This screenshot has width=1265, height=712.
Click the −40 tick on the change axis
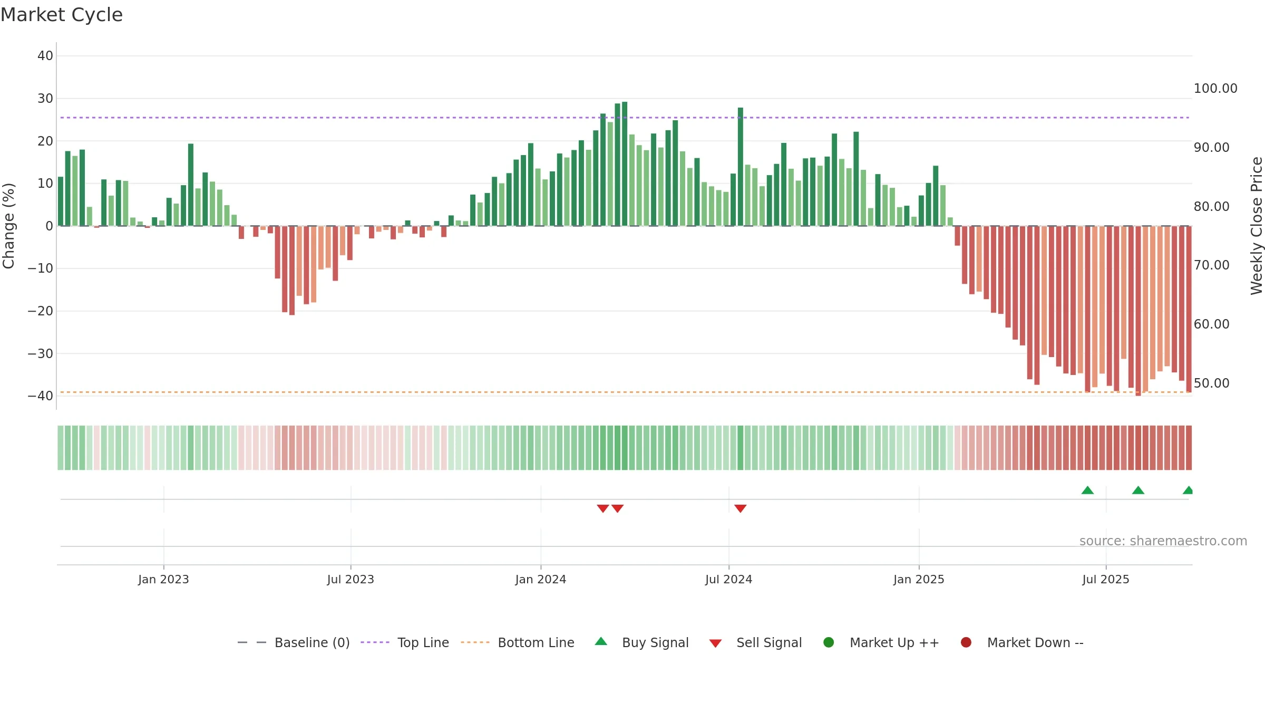pyautogui.click(x=41, y=396)
